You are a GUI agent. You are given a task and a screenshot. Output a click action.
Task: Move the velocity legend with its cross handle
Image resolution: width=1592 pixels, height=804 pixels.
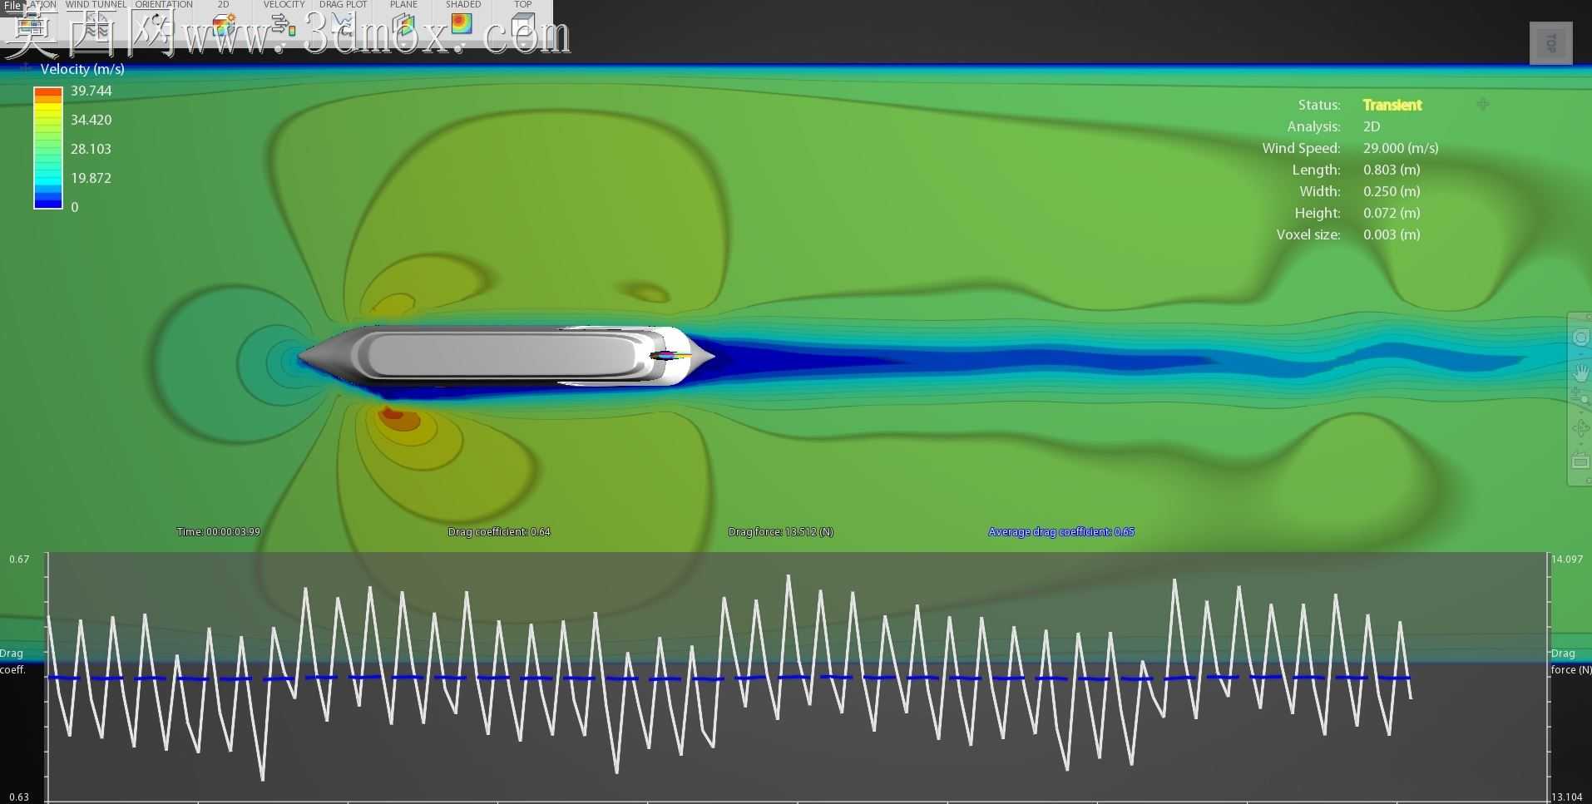26,68
